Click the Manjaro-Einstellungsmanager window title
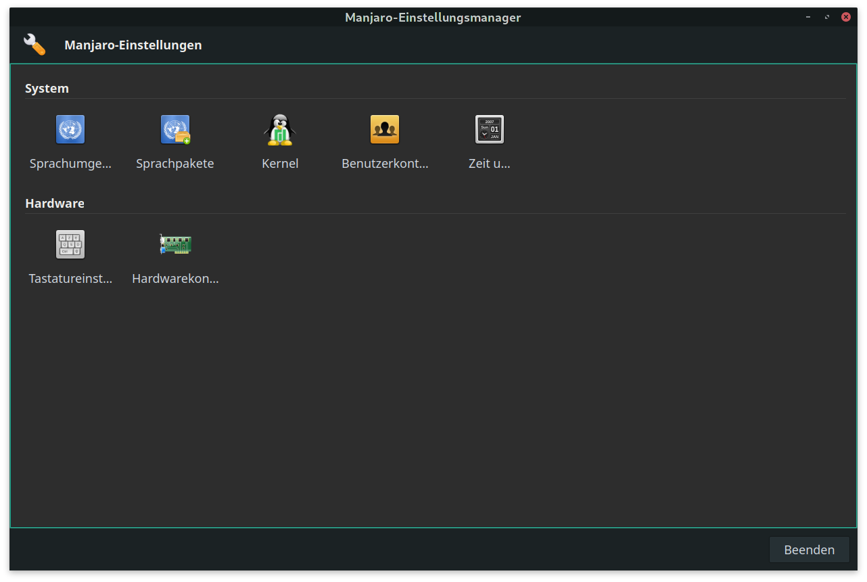Viewport: 867px width, 582px height. click(433, 18)
